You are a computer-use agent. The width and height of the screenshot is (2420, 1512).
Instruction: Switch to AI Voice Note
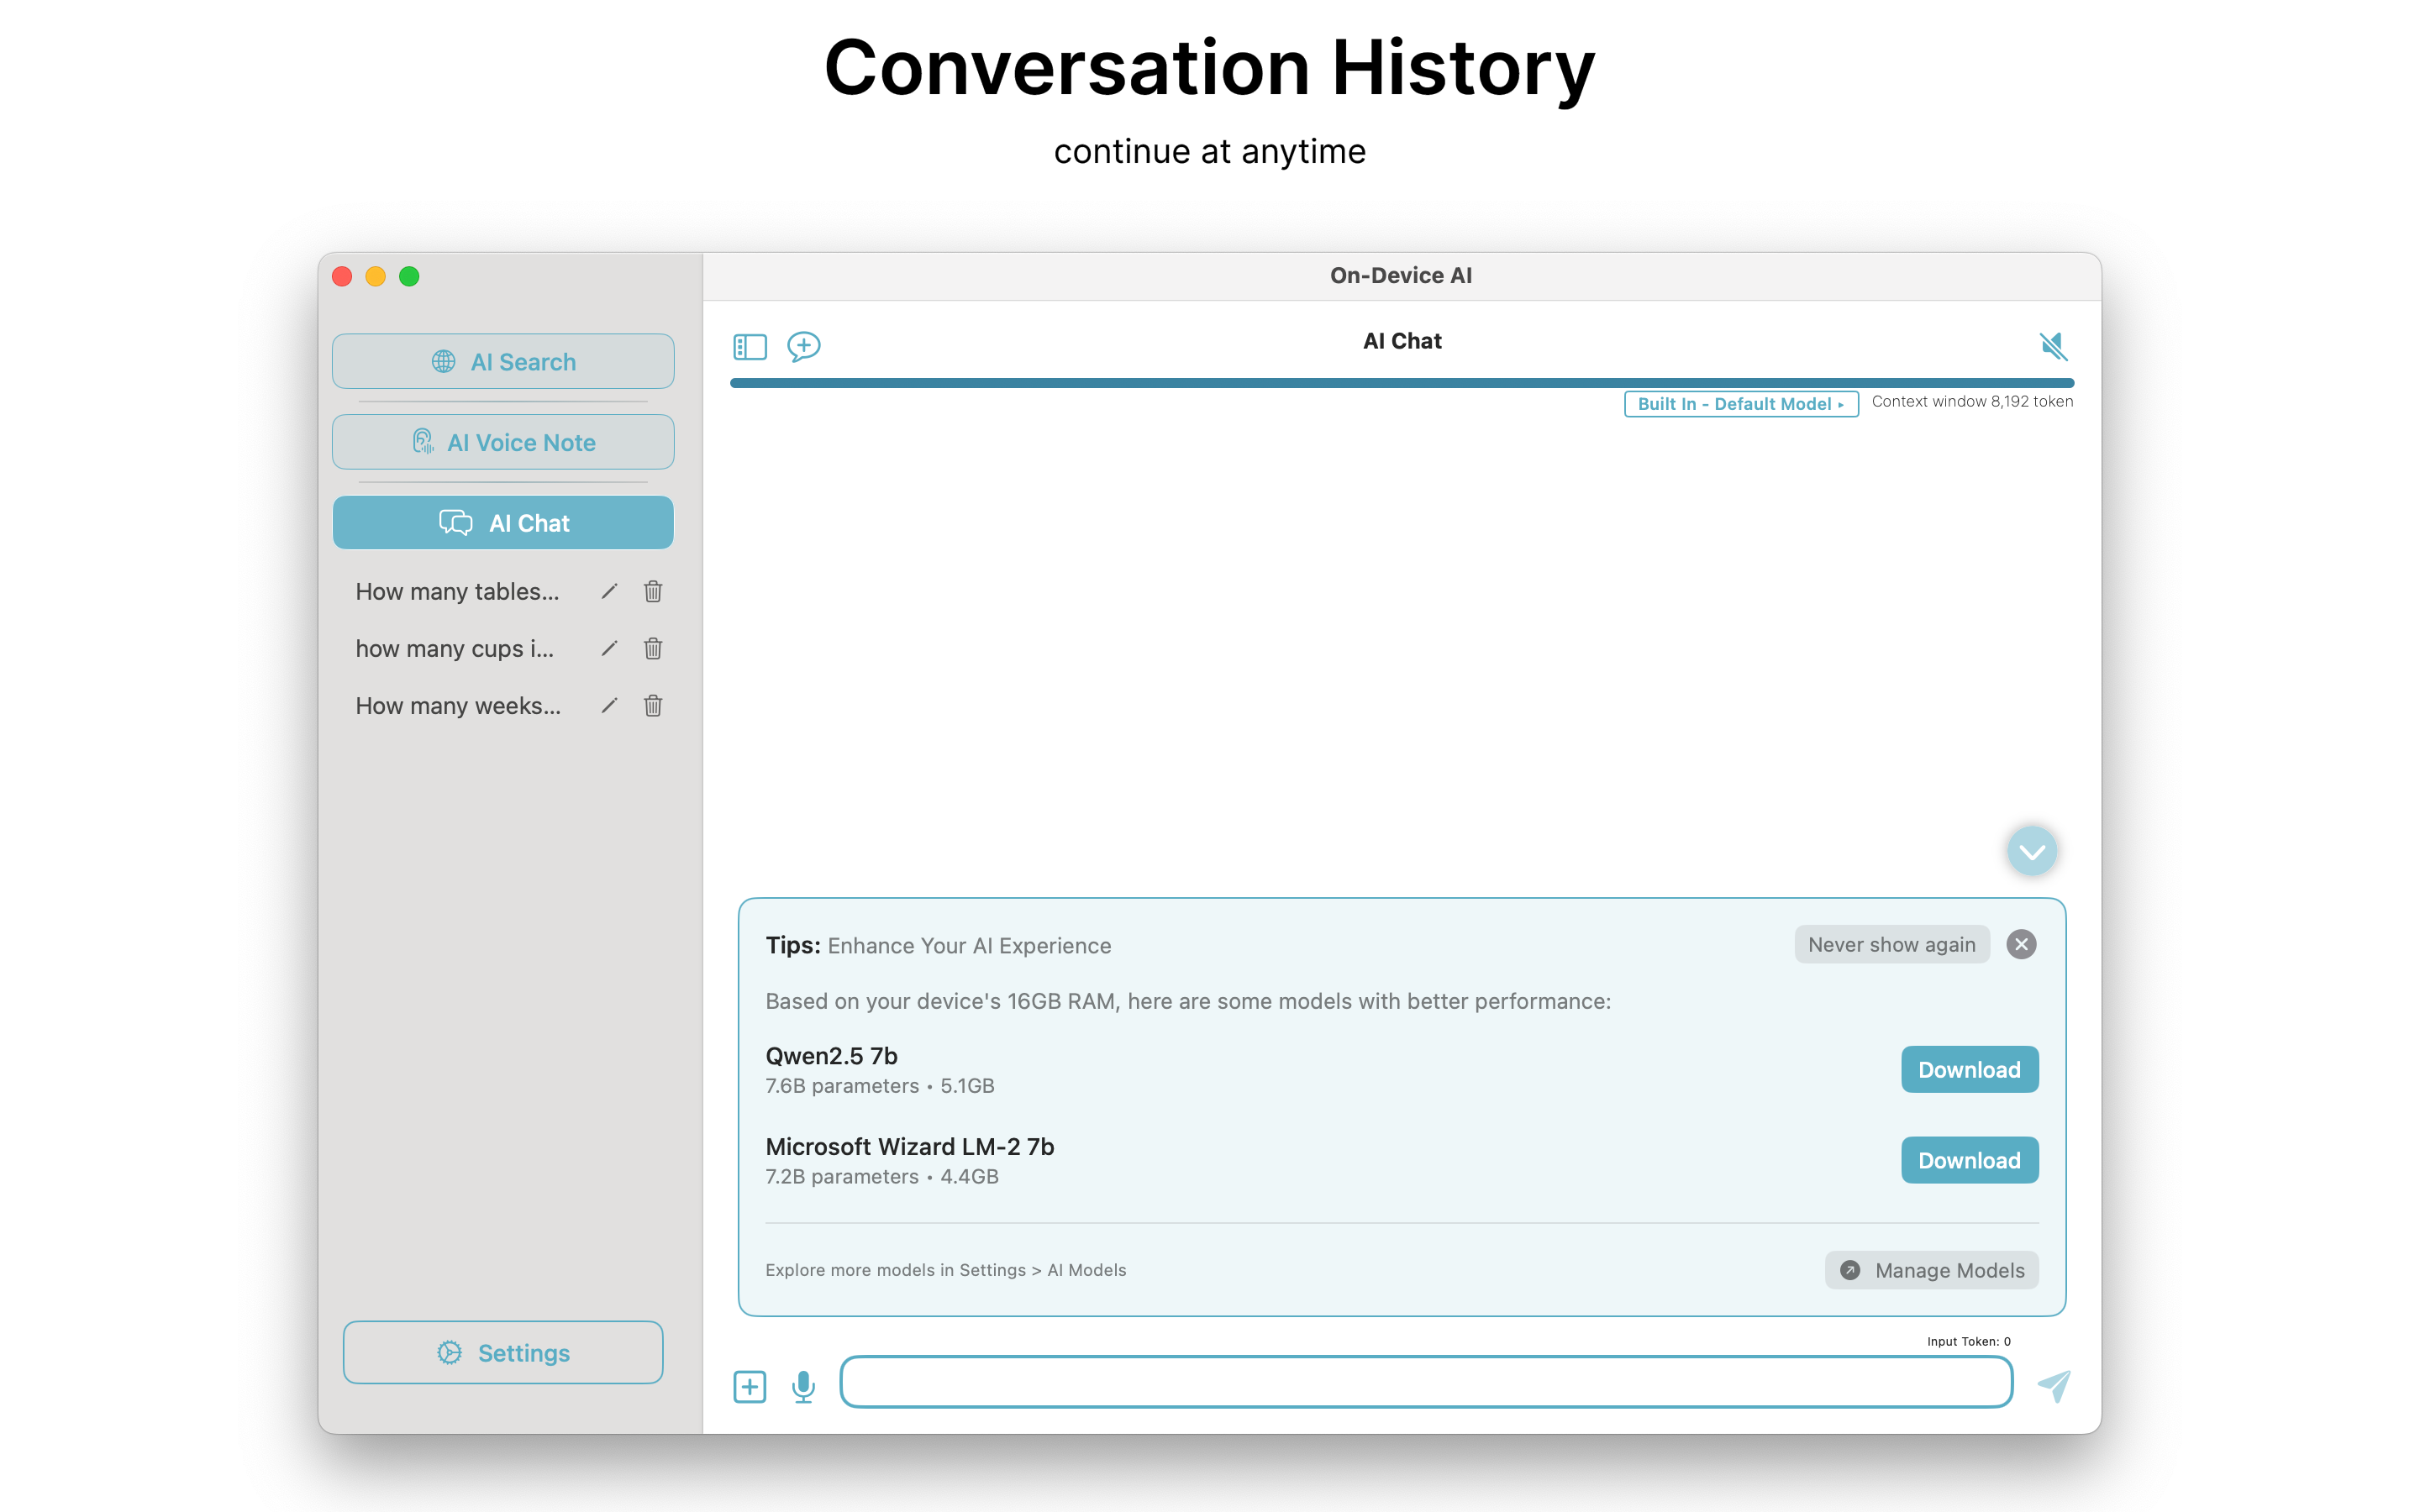503,442
